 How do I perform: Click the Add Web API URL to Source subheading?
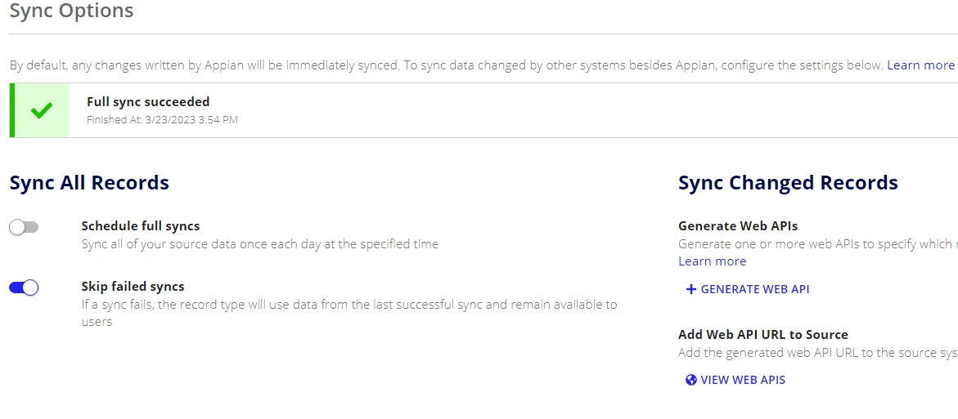coord(763,335)
